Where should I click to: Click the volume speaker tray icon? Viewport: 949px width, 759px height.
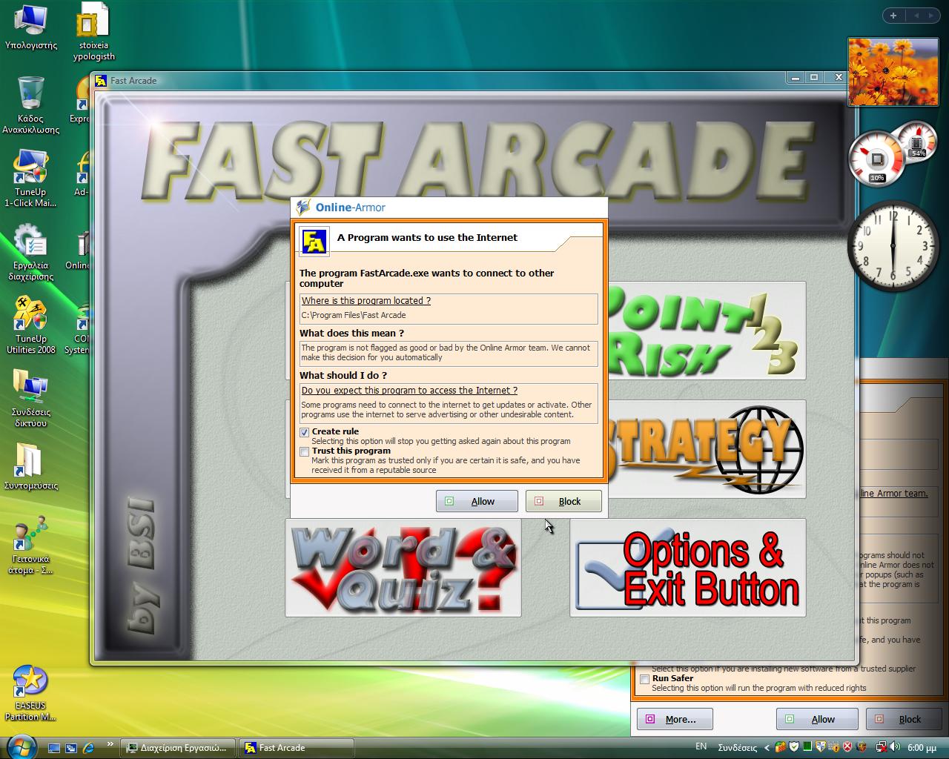click(x=895, y=747)
